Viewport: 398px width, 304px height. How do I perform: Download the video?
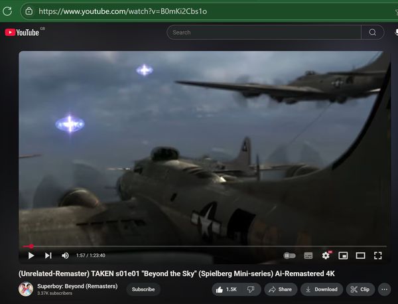point(322,289)
